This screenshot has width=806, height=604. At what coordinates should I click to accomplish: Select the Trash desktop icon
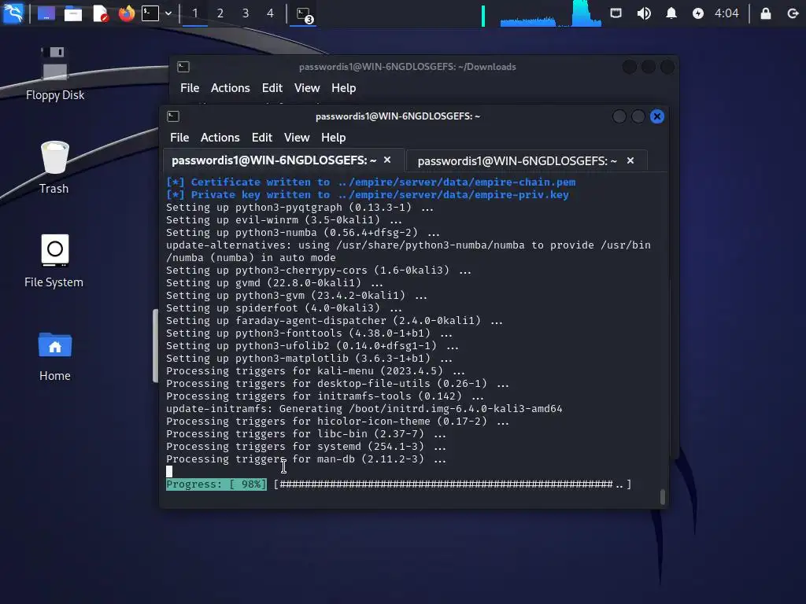54,167
